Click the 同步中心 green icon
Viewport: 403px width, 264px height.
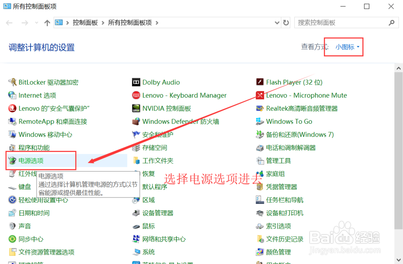click(x=12, y=239)
